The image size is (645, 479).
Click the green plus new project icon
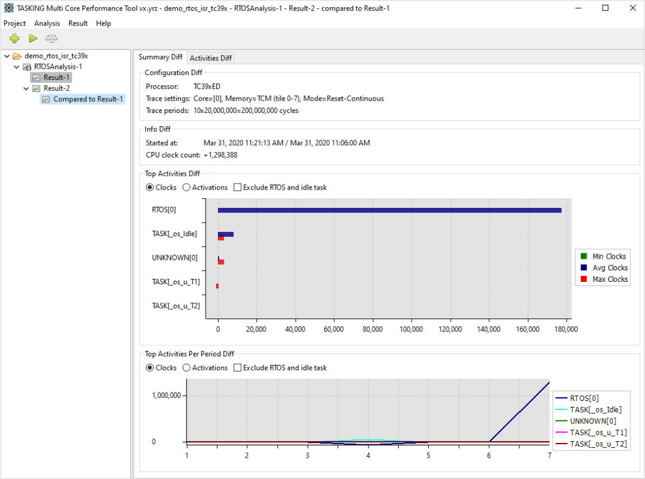(15, 38)
